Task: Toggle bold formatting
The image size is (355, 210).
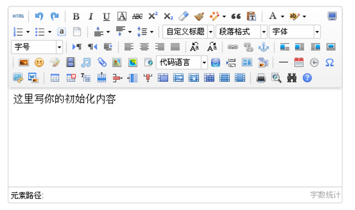Action: pos(76,16)
